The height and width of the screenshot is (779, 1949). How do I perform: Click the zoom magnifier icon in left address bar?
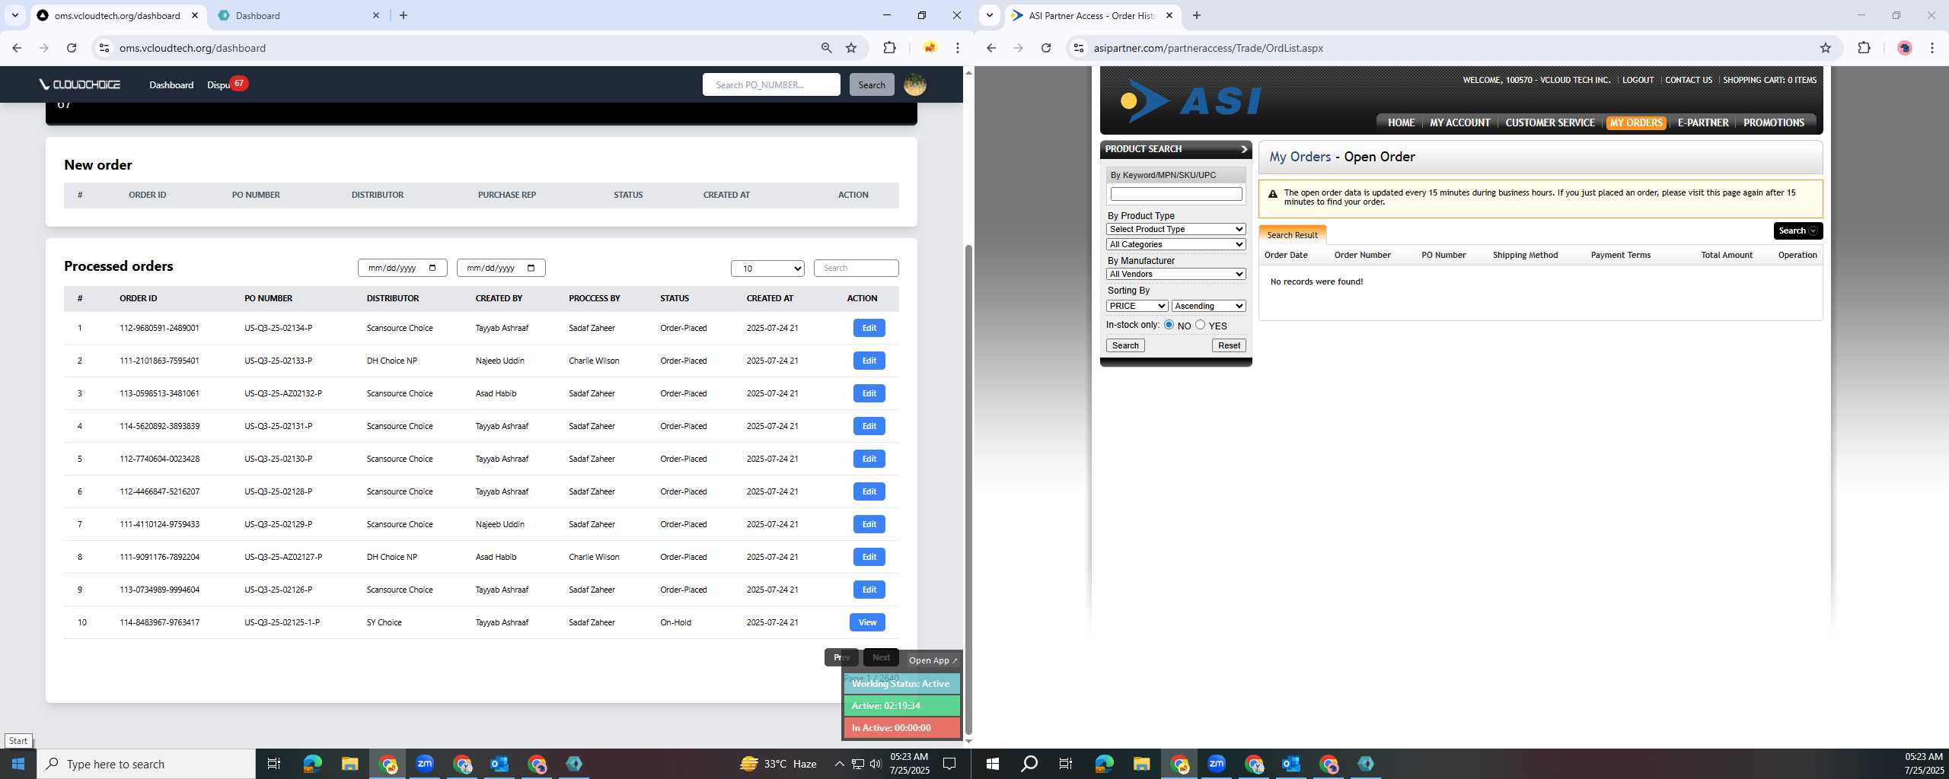click(826, 48)
